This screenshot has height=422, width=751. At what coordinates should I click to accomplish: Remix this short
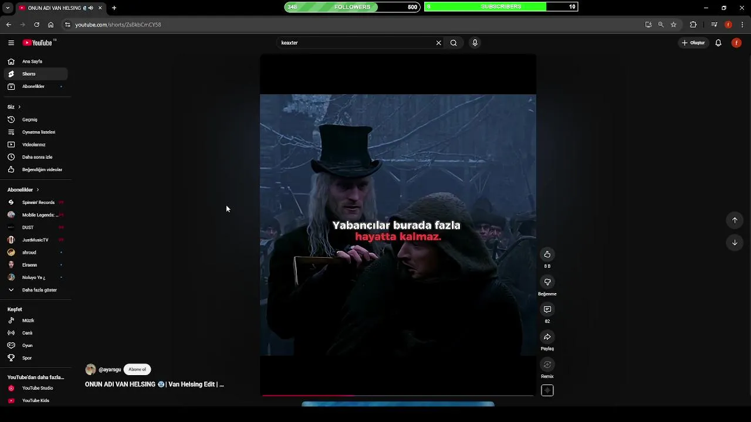point(547,365)
